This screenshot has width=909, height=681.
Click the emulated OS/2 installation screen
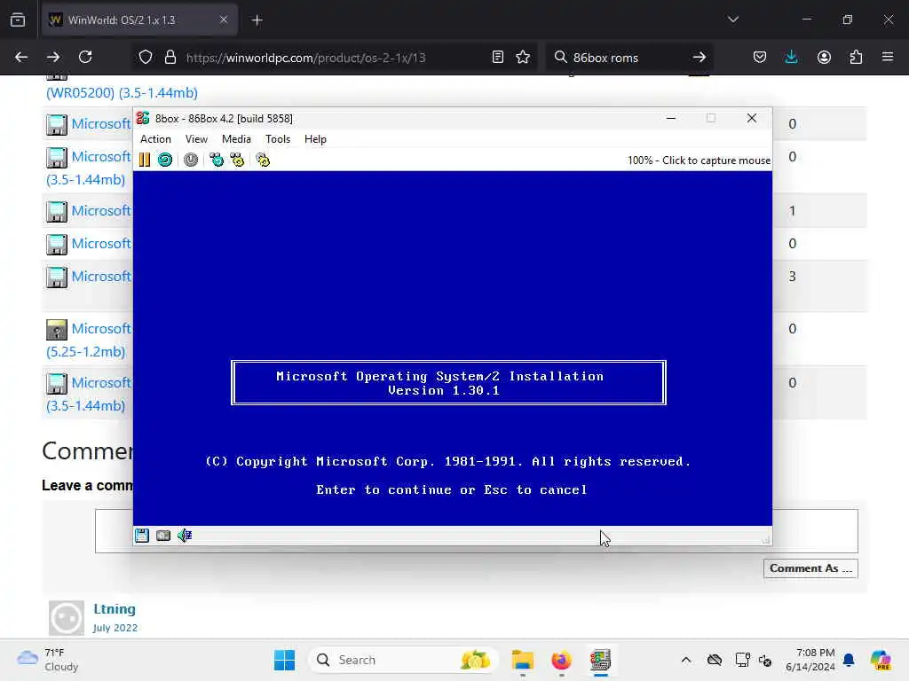pos(452,348)
